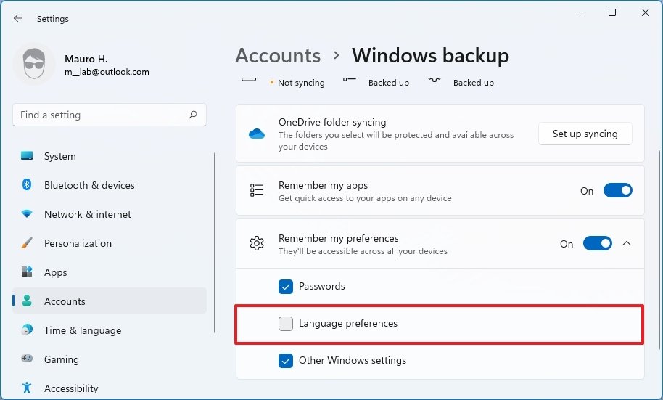The width and height of the screenshot is (663, 400).
Task: Click the Find a setting search box
Action: 100,115
